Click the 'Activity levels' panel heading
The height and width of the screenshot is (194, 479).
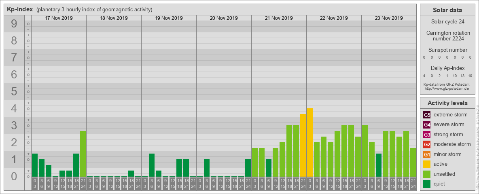point(447,103)
